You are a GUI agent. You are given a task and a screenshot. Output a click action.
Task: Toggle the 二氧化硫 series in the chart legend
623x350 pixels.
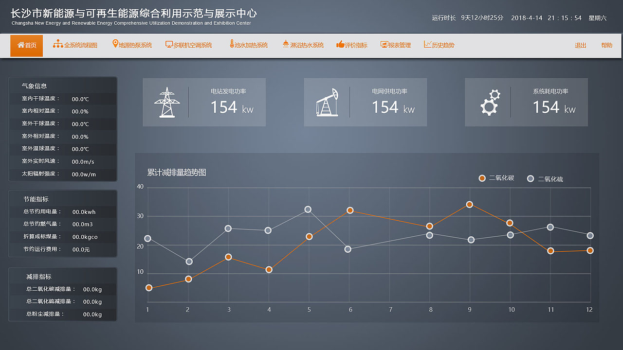(x=548, y=178)
